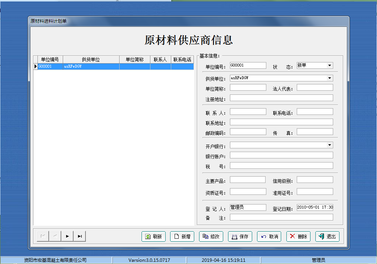Image resolution: width=377 pixels, height=264 pixels.
Task: Click the 退出 button to exit
Action: pos(327,236)
